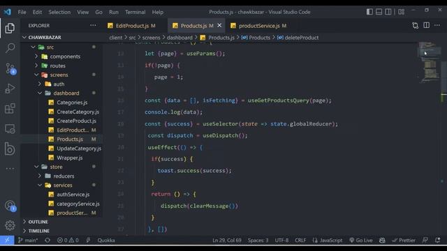Toggle bottom panel layout icon
The height and width of the screenshot is (251, 447).
[x=379, y=12]
